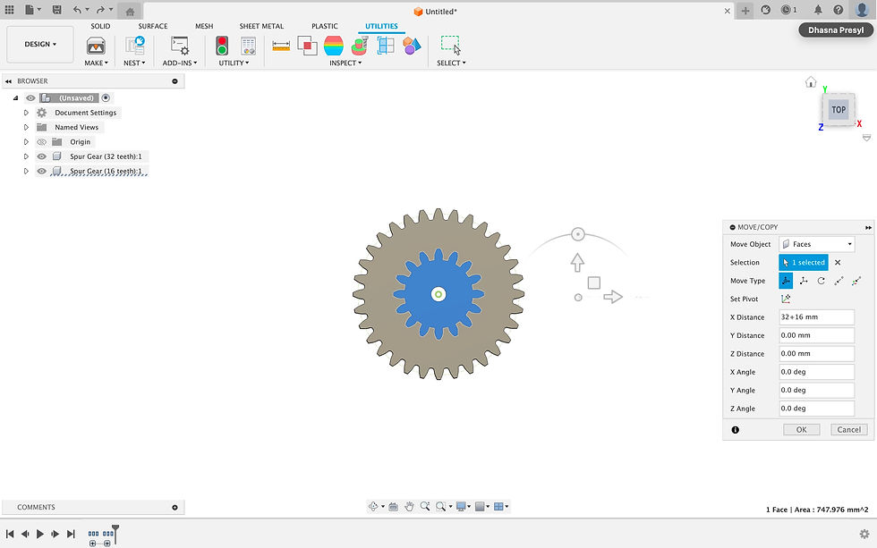
Task: Collapse the Move/Copy dialog header
Action: [733, 227]
